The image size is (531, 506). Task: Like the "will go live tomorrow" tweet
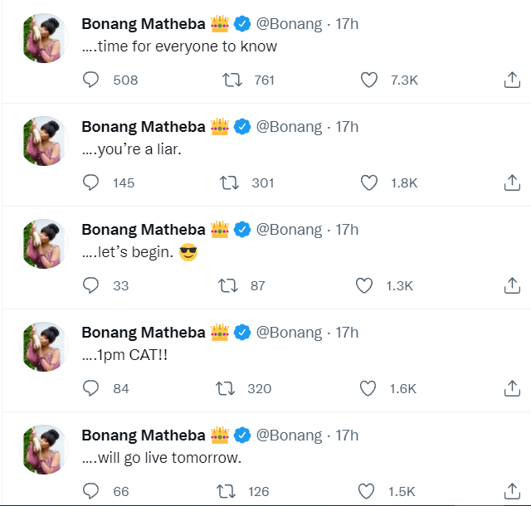[x=369, y=491]
